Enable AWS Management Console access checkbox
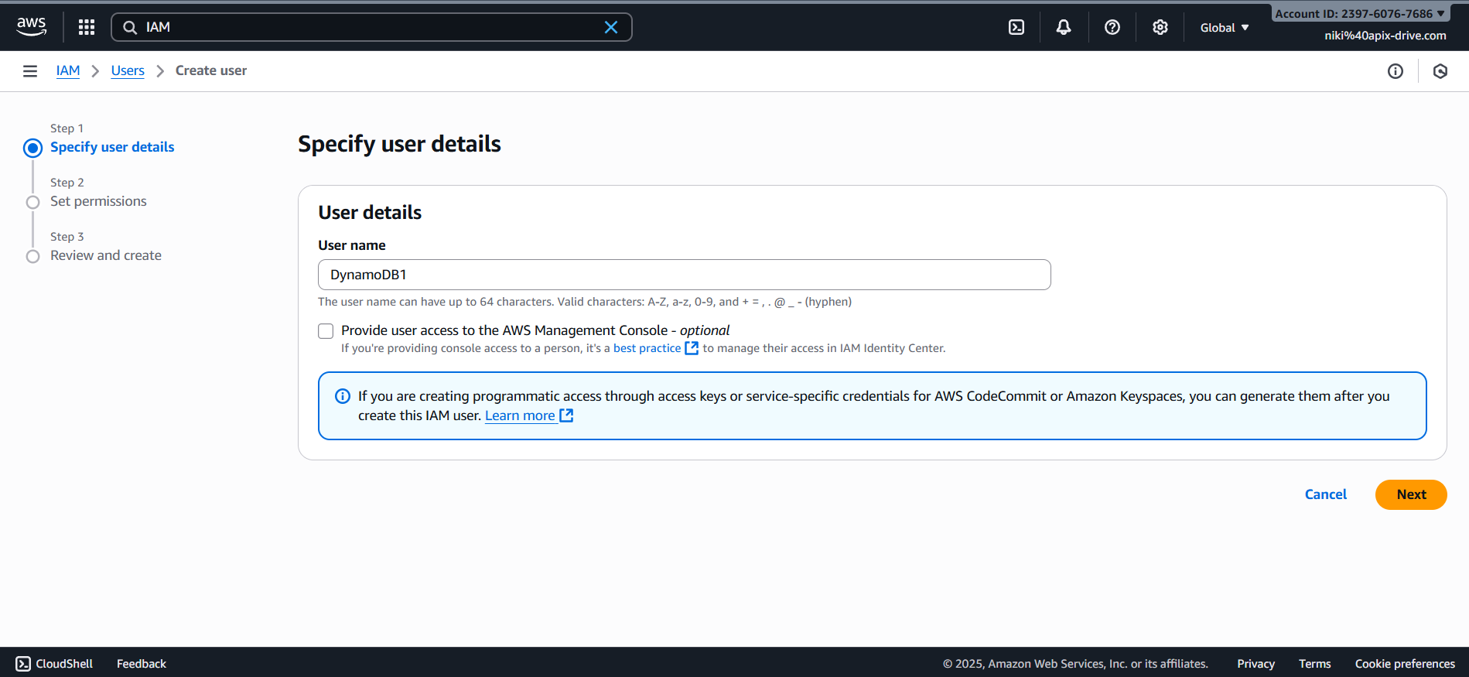The height and width of the screenshot is (677, 1469). 326,331
